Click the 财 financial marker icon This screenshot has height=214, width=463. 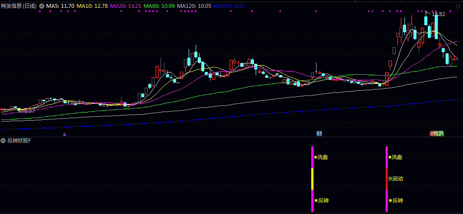[319, 133]
